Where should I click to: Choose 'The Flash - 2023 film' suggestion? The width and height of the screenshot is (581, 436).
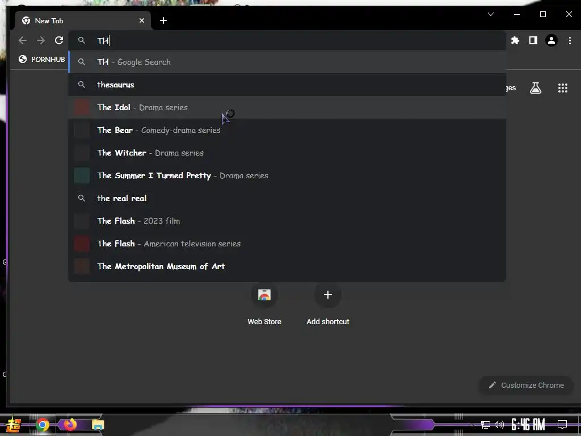click(x=287, y=221)
